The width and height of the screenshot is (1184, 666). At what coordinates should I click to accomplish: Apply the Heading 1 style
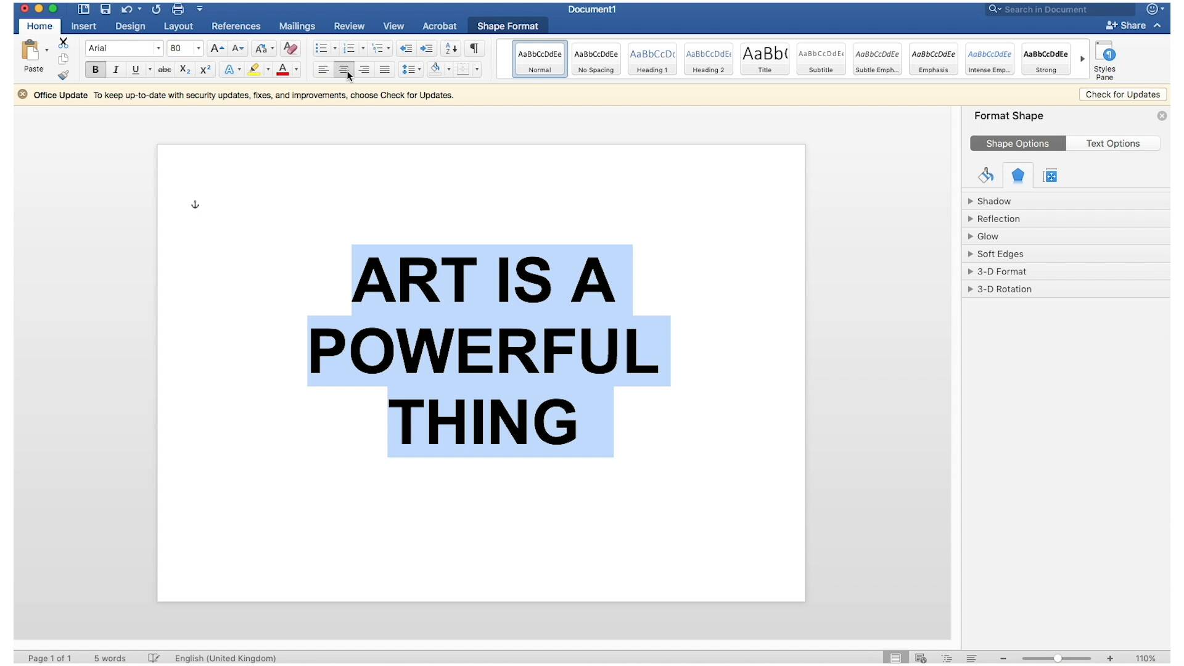click(652, 59)
